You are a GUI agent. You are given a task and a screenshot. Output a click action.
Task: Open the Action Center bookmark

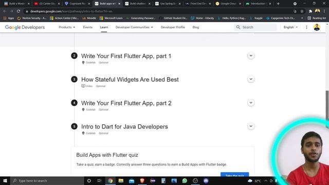pos(64,18)
